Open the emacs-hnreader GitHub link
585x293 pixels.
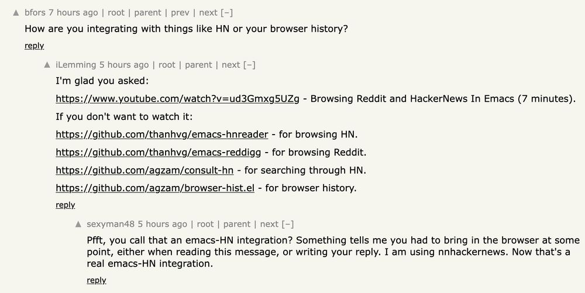pos(162,135)
